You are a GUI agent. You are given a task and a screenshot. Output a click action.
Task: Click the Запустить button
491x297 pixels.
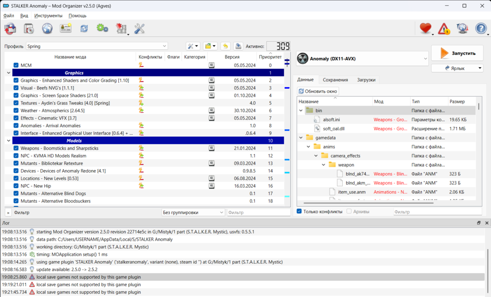457,53
